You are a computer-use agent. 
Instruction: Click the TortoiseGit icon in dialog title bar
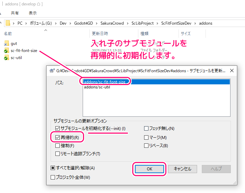coord(52,71)
